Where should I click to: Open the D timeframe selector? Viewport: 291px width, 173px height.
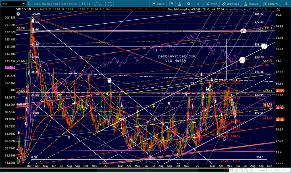198,4
